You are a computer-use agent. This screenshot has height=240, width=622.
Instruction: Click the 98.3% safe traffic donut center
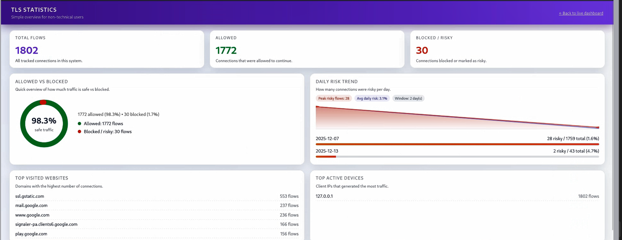coord(44,124)
